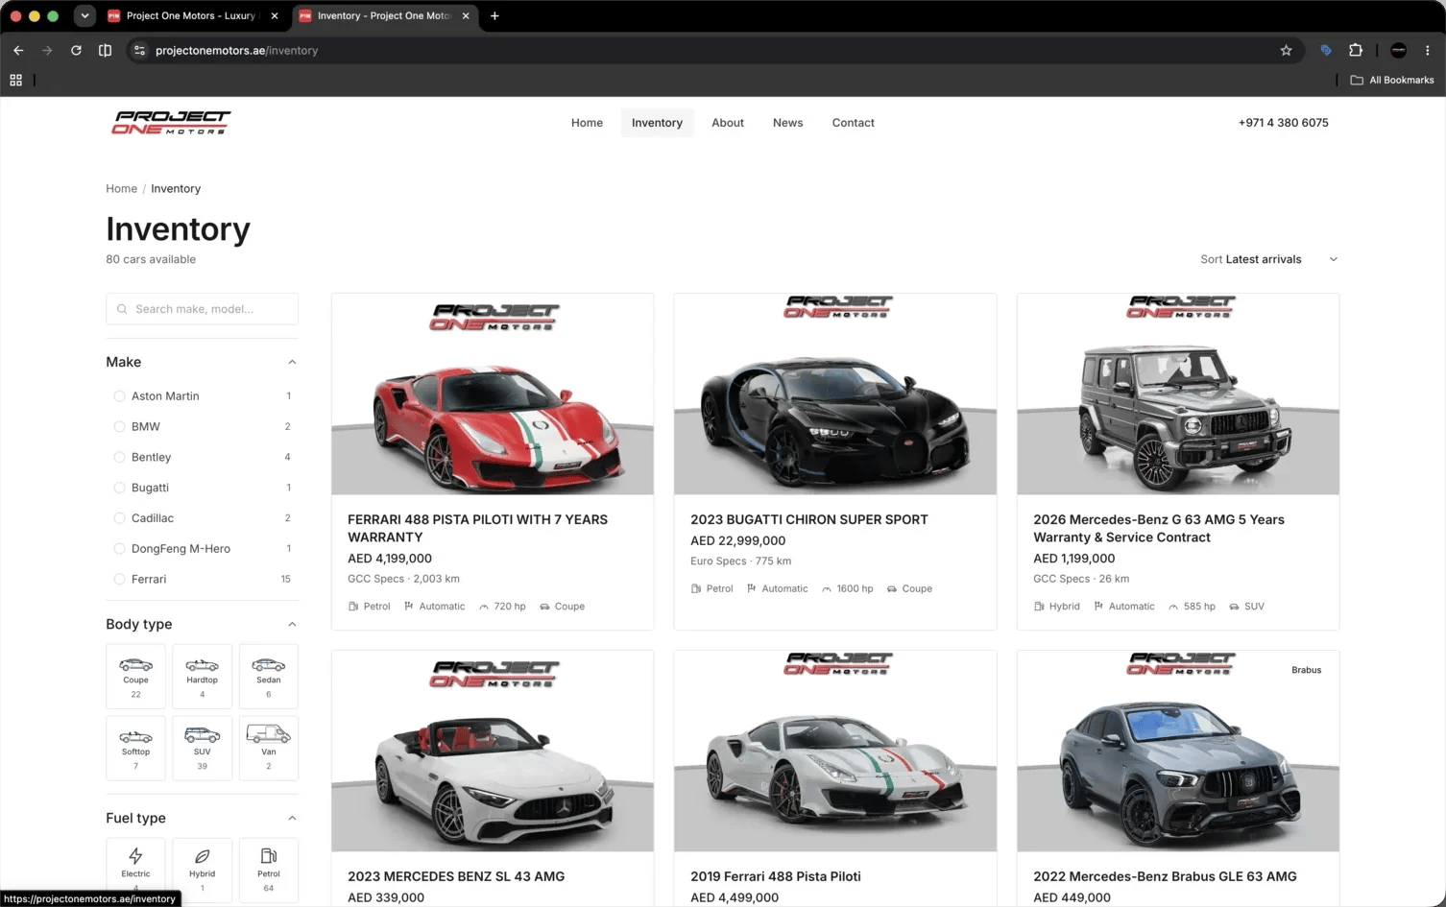The height and width of the screenshot is (907, 1446).
Task: Open Chrome's three-dot menu
Action: (1428, 50)
